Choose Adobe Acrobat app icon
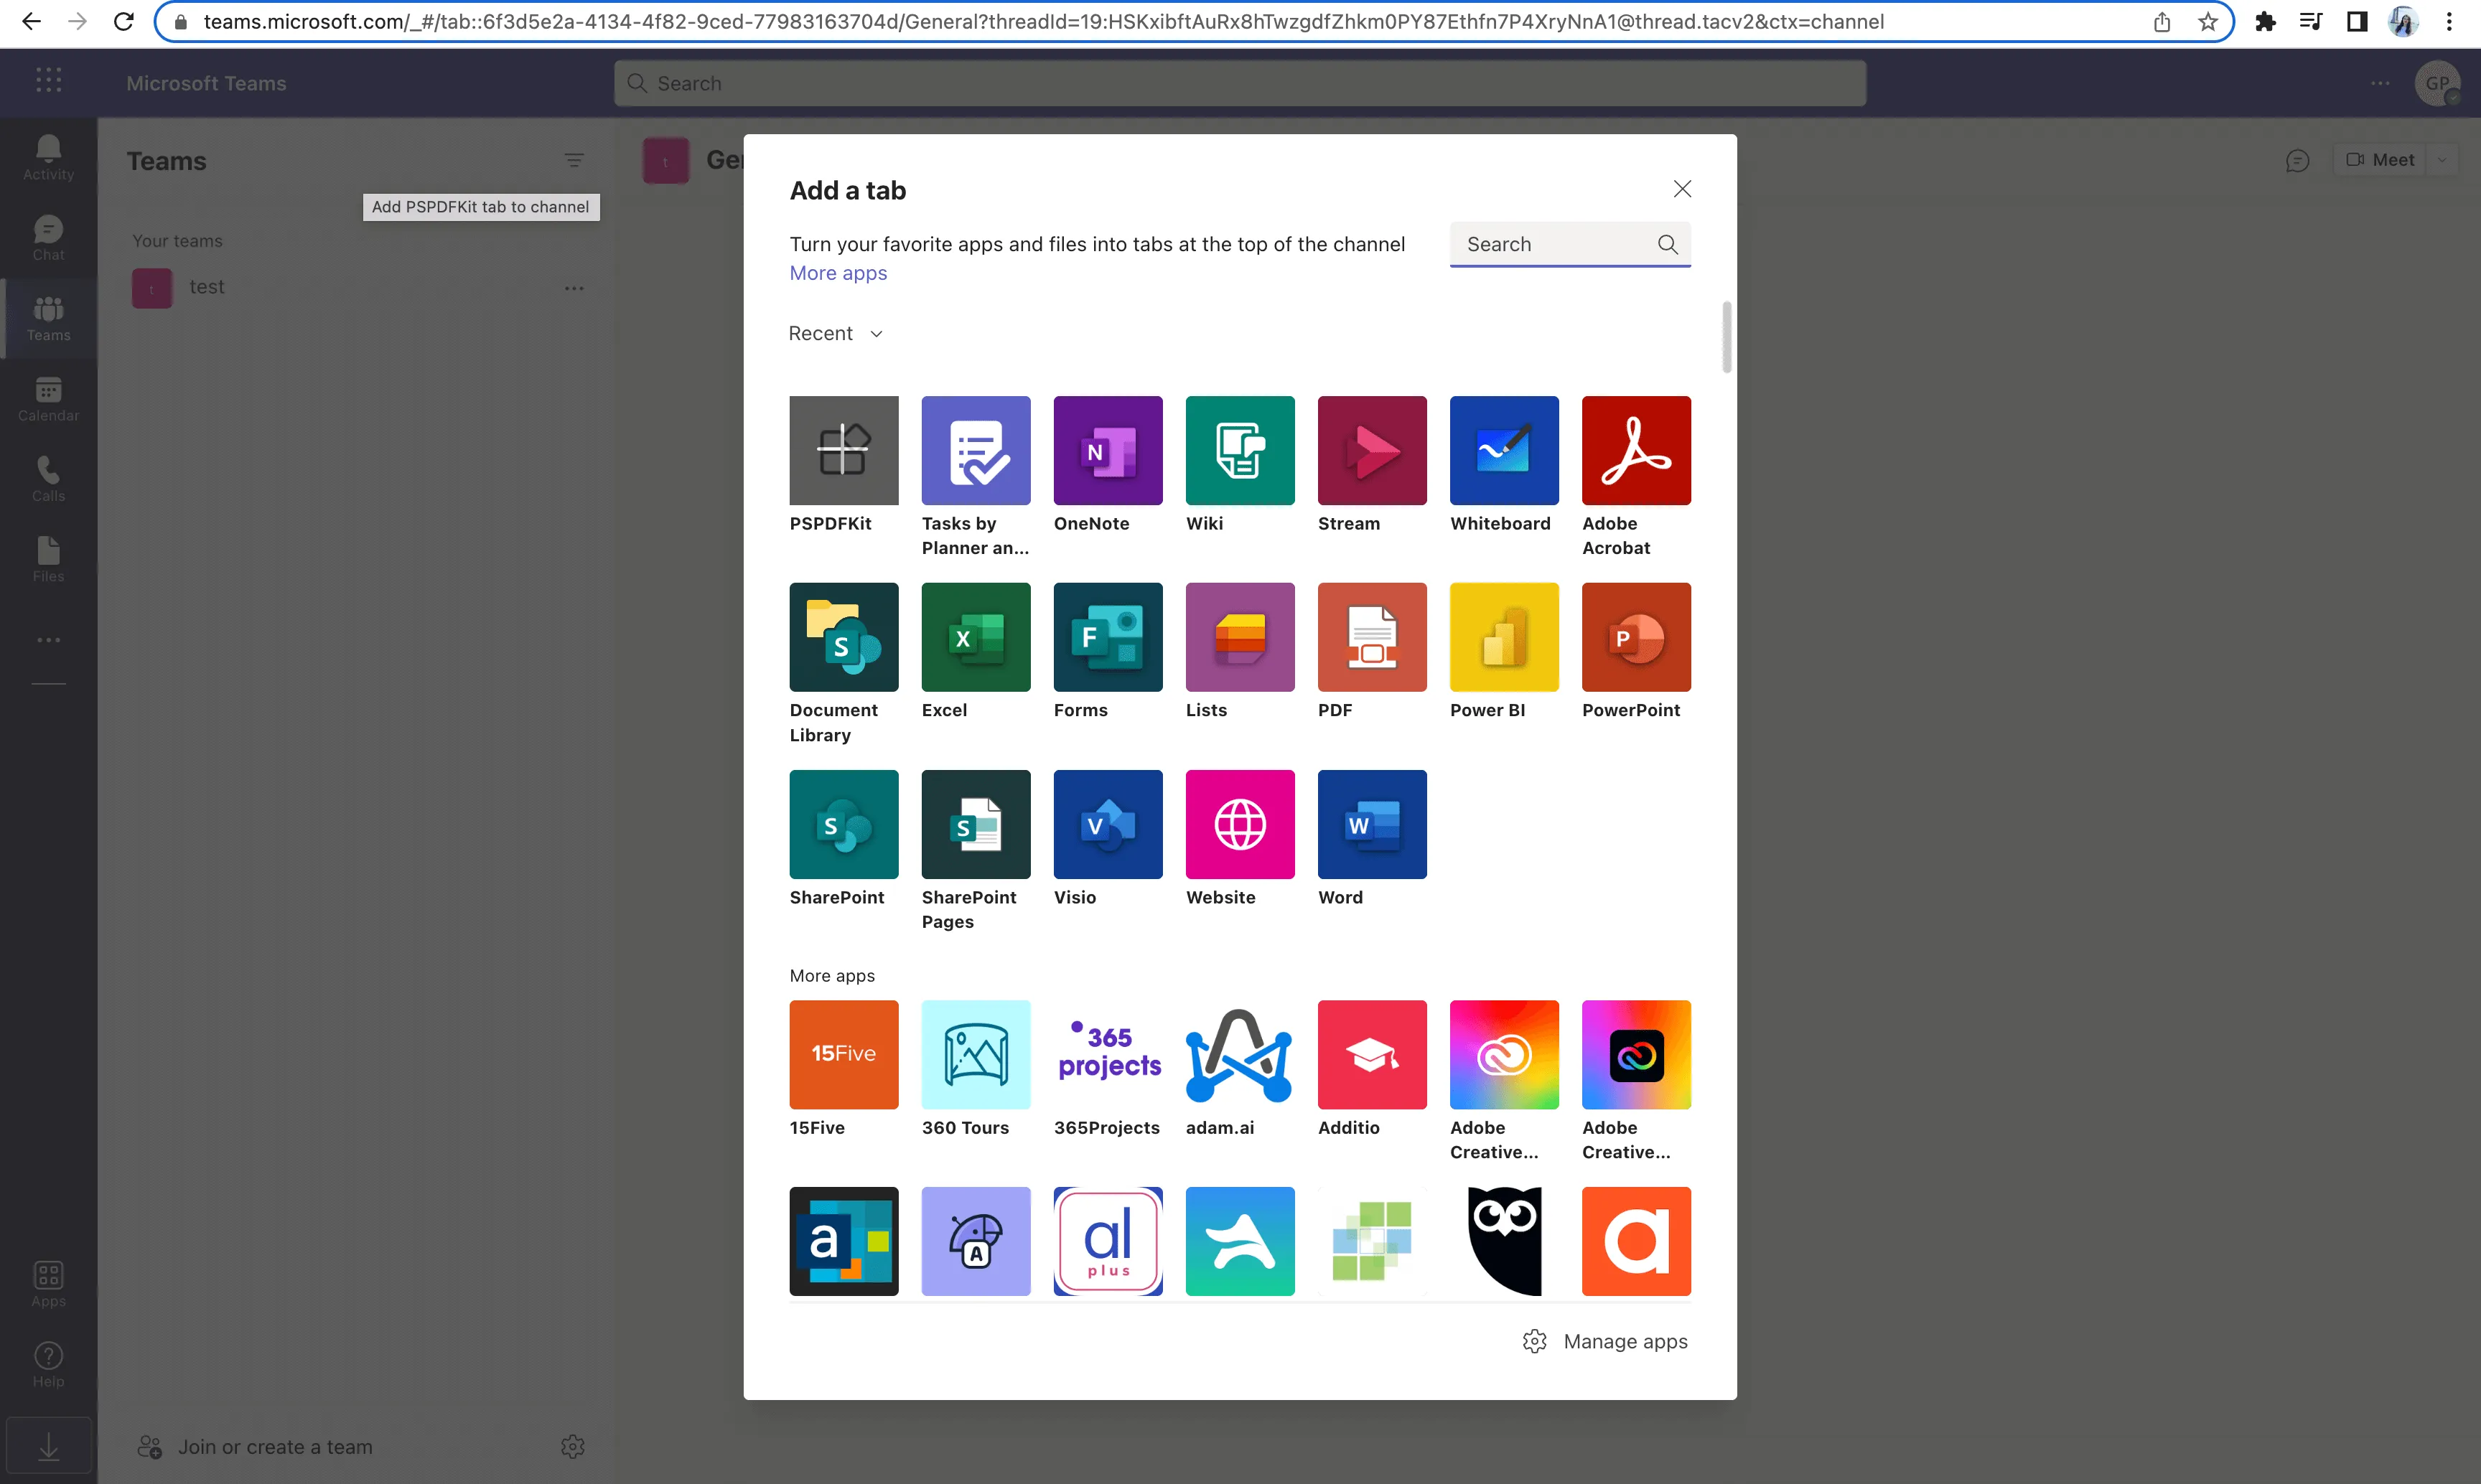This screenshot has height=1484, width=2481. click(1635, 450)
